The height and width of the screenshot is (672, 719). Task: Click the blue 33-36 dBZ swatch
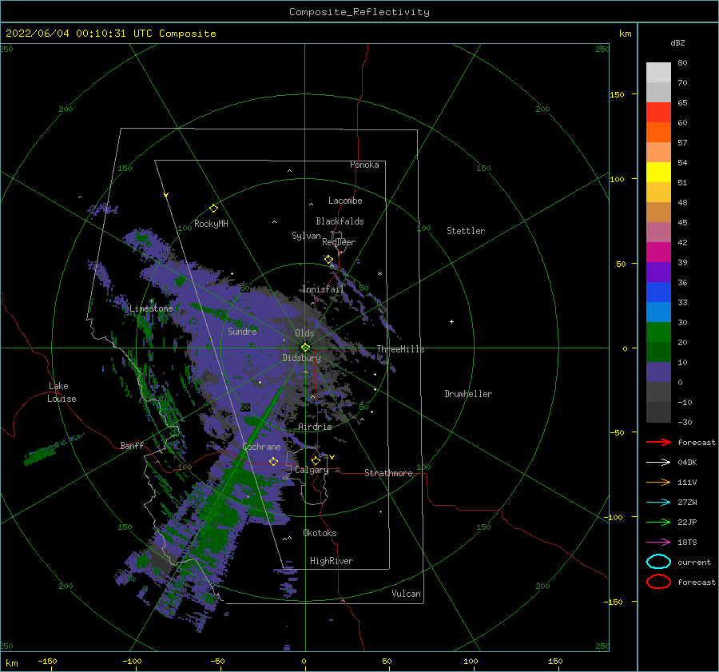click(x=658, y=292)
